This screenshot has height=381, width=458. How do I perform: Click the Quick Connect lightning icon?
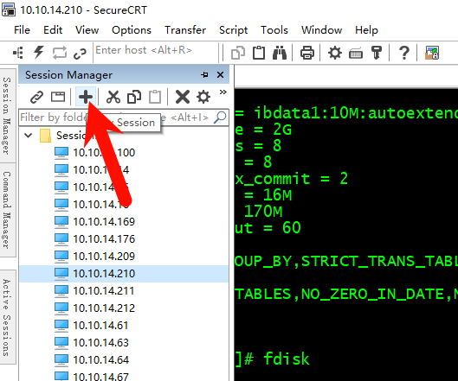pyautogui.click(x=39, y=53)
